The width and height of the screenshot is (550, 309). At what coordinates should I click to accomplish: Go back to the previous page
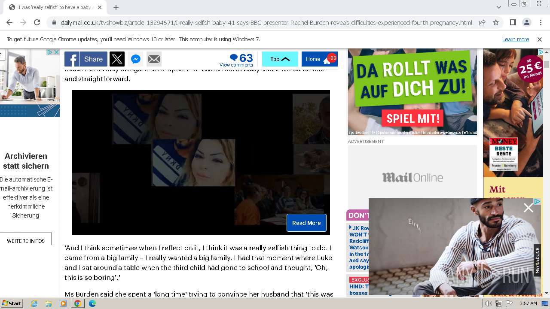coord(9,23)
